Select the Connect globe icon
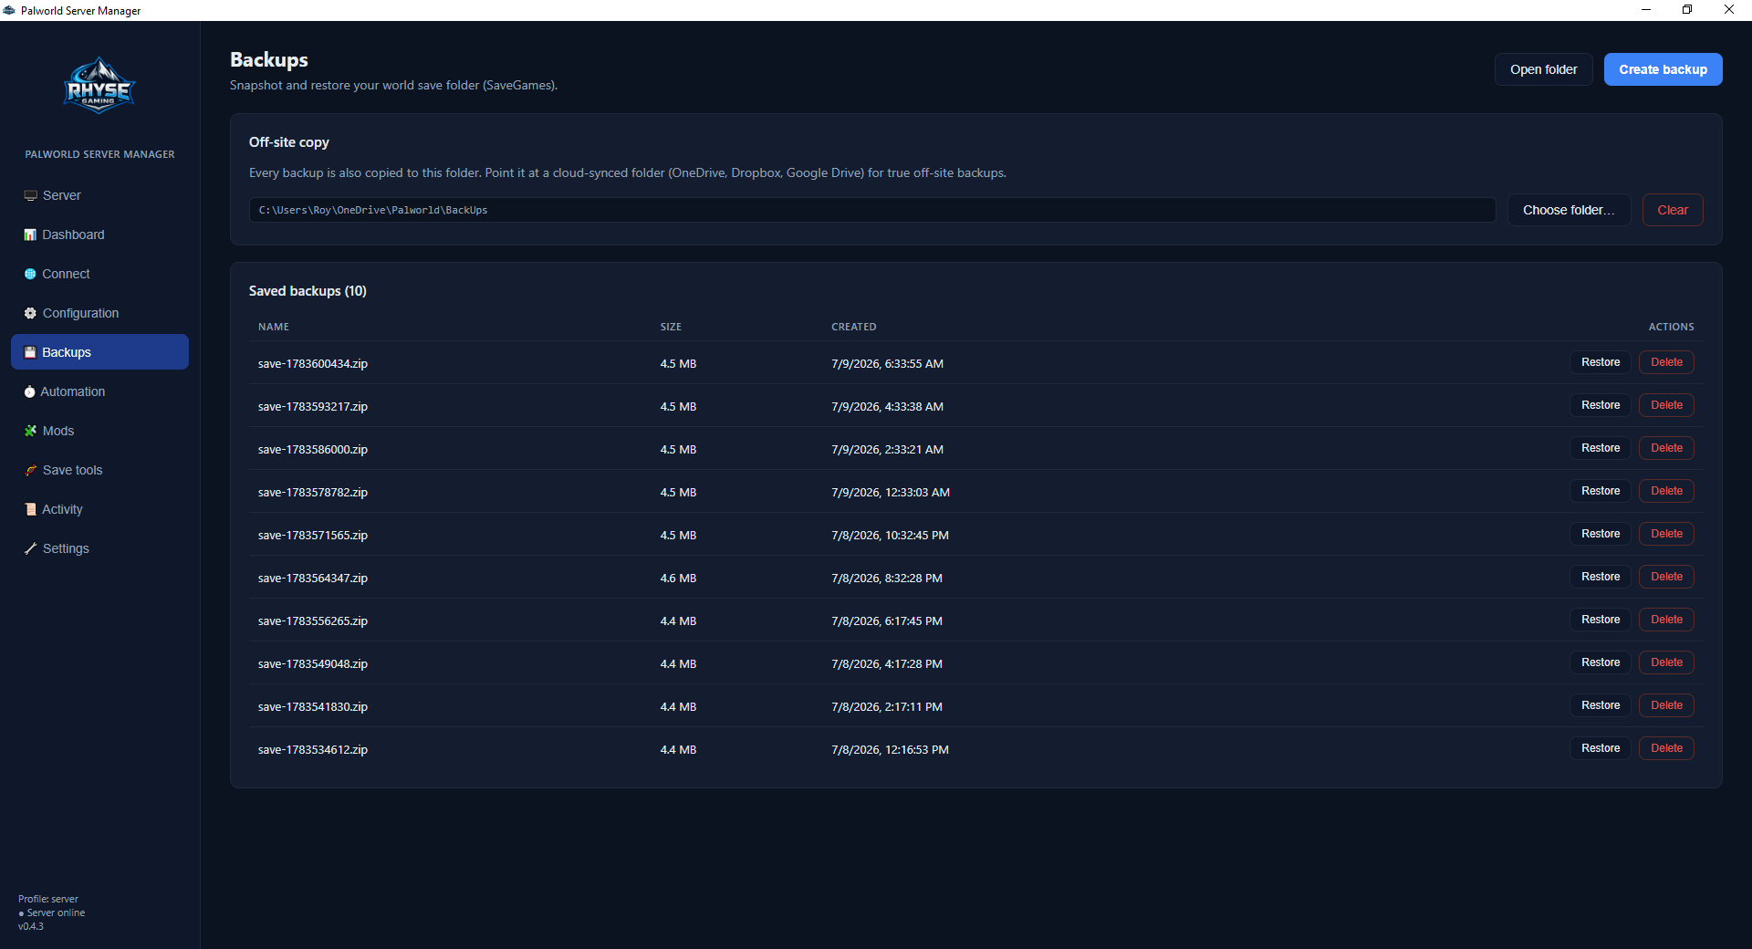 click(30, 275)
